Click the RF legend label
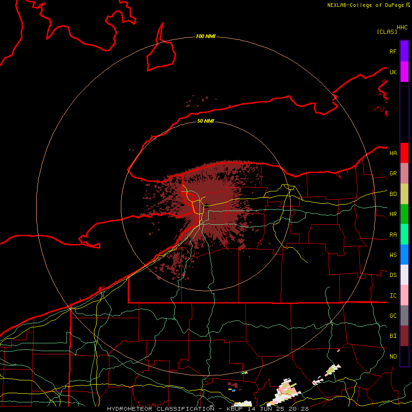This screenshot has width=412, height=412. pyautogui.click(x=393, y=51)
